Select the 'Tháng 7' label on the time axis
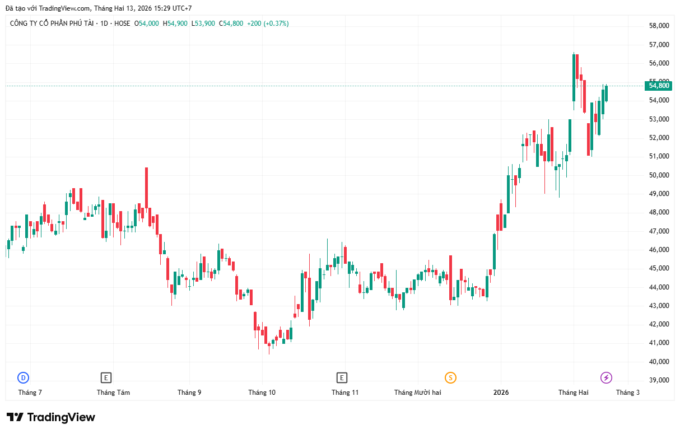This screenshot has width=680, height=434. click(30, 393)
